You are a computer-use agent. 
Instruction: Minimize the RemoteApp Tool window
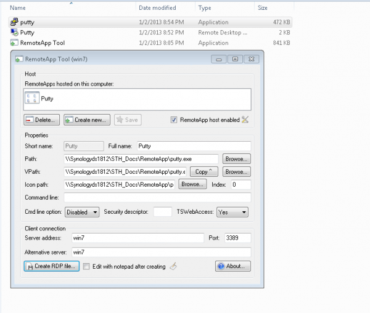pyautogui.click(x=219, y=59)
